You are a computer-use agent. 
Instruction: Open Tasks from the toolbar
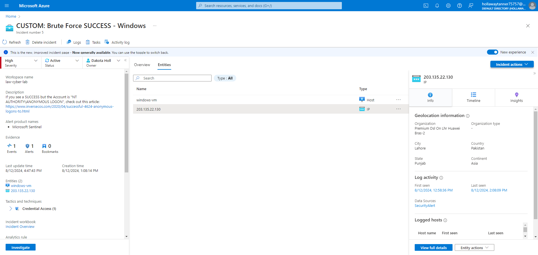(93, 42)
